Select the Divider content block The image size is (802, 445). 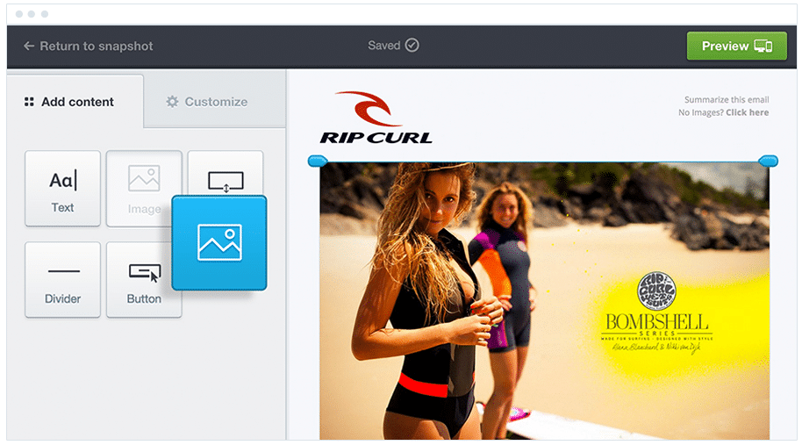click(x=62, y=280)
